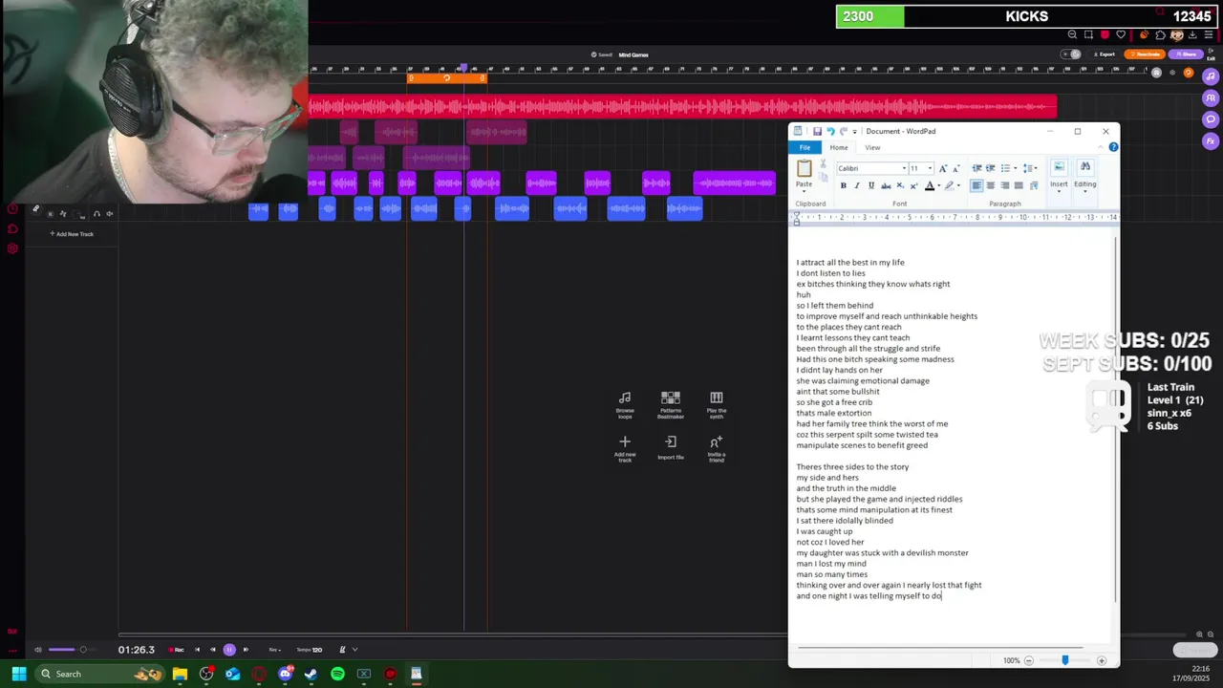Viewport: 1223px width, 688px height.
Task: Open WordPad Help question mark icon
Action: (1113, 147)
